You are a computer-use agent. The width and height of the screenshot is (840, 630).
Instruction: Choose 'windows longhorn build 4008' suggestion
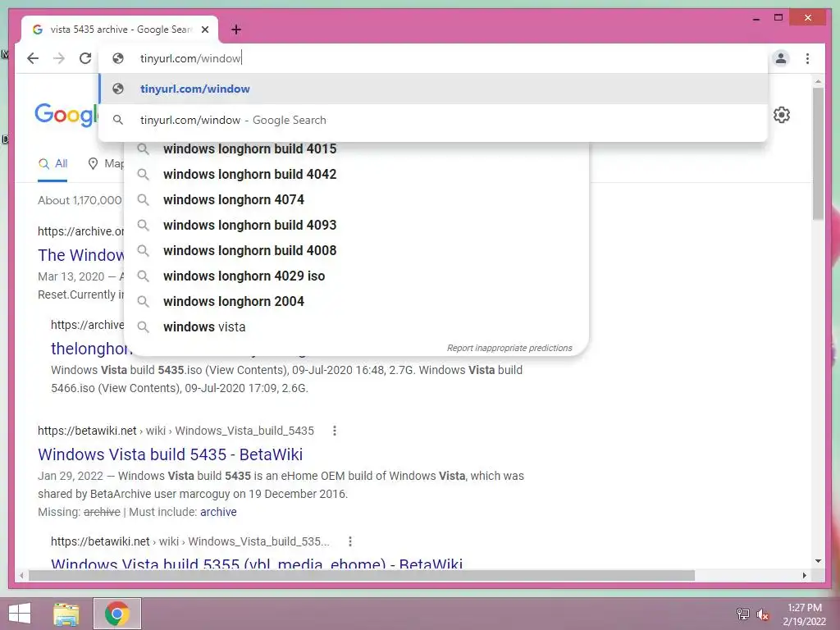point(356,251)
